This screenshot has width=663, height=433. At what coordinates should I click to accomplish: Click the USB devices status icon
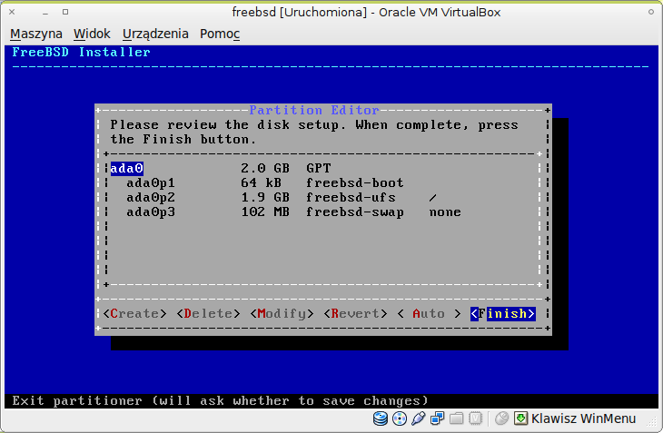(418, 419)
